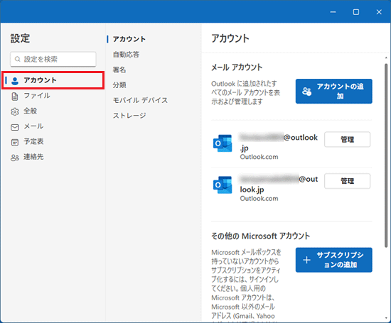Select the ストレージ submenu item

(129, 115)
